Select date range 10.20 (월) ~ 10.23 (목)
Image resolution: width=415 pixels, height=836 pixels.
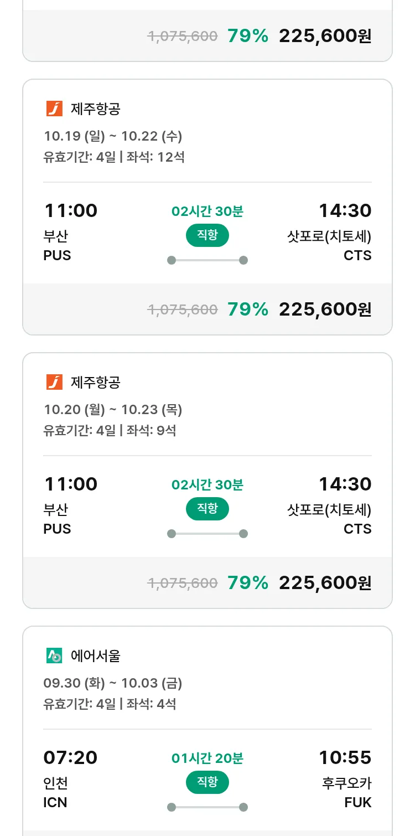(113, 409)
